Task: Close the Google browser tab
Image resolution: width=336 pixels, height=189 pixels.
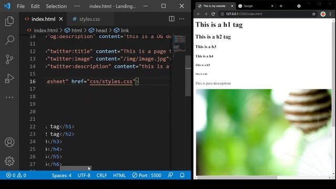Action: (272, 6)
